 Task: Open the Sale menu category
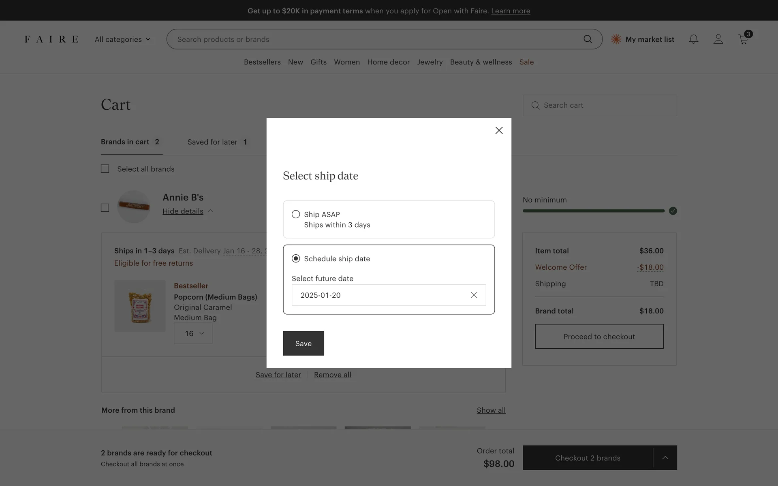point(526,62)
